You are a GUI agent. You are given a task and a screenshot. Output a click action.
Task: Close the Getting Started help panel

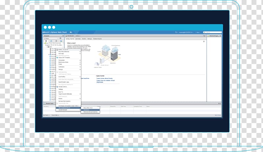(204, 41)
